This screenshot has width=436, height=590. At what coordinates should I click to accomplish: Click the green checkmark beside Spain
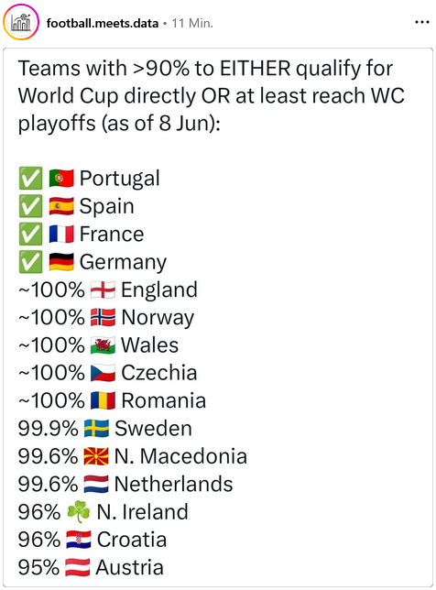pos(30,206)
